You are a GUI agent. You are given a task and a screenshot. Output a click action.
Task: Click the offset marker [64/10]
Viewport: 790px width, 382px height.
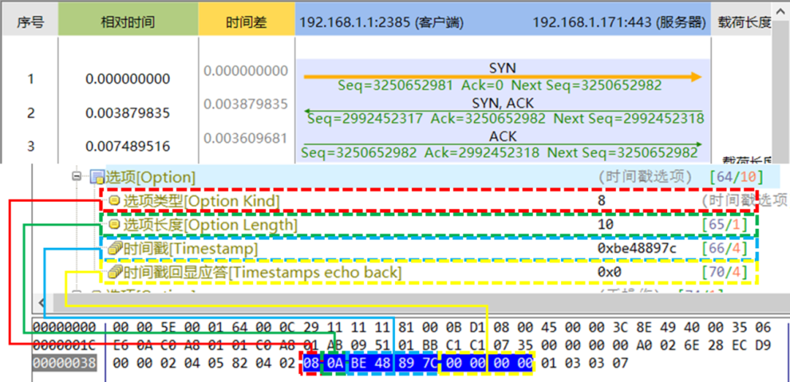736,177
